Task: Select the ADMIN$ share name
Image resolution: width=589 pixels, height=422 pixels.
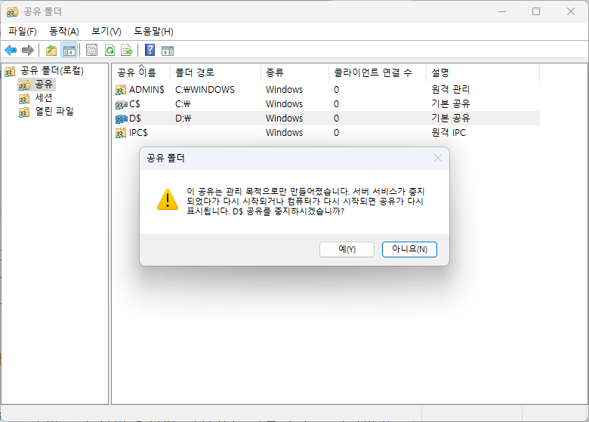Action: tap(146, 90)
